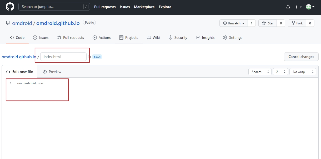This screenshot has width=321, height=159.
Task: Open the indent size 2 dropdown
Action: point(280,72)
